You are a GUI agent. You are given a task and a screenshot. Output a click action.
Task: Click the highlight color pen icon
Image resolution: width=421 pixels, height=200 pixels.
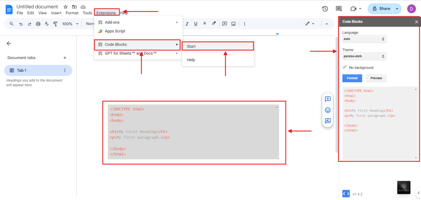click(214, 24)
